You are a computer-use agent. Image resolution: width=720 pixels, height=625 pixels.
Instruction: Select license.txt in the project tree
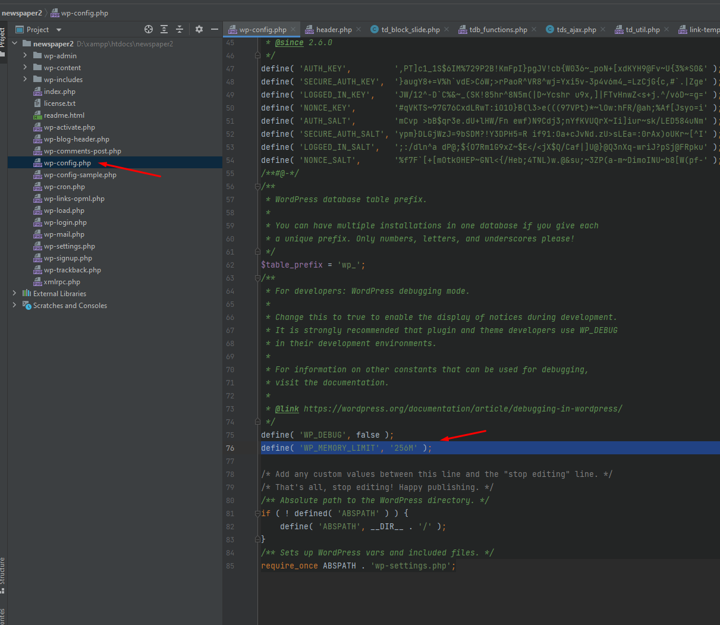point(59,103)
